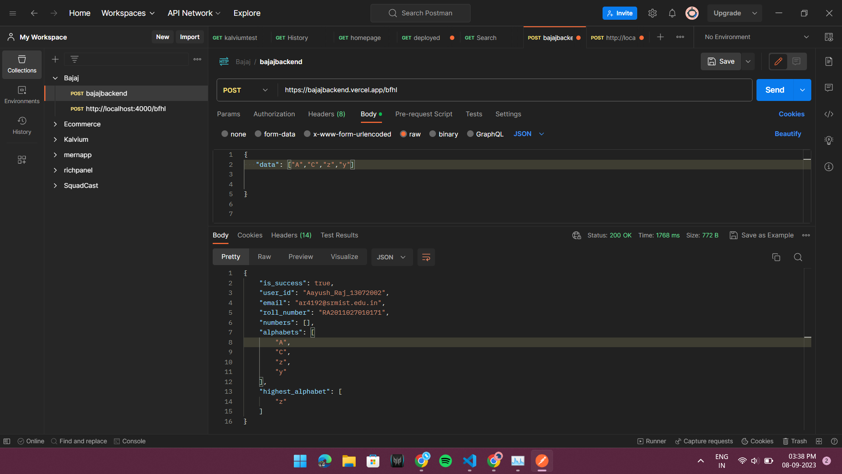The width and height of the screenshot is (842, 474).
Task: Open the Postman Console
Action: 129,441
